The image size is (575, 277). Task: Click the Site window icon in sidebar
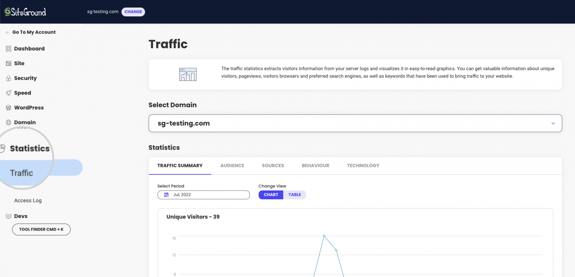point(8,63)
